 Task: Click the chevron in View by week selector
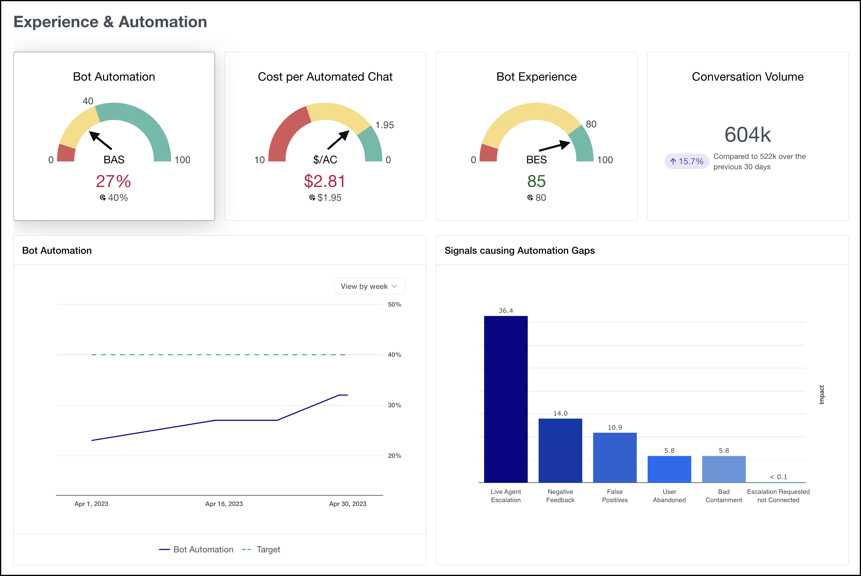click(x=394, y=286)
